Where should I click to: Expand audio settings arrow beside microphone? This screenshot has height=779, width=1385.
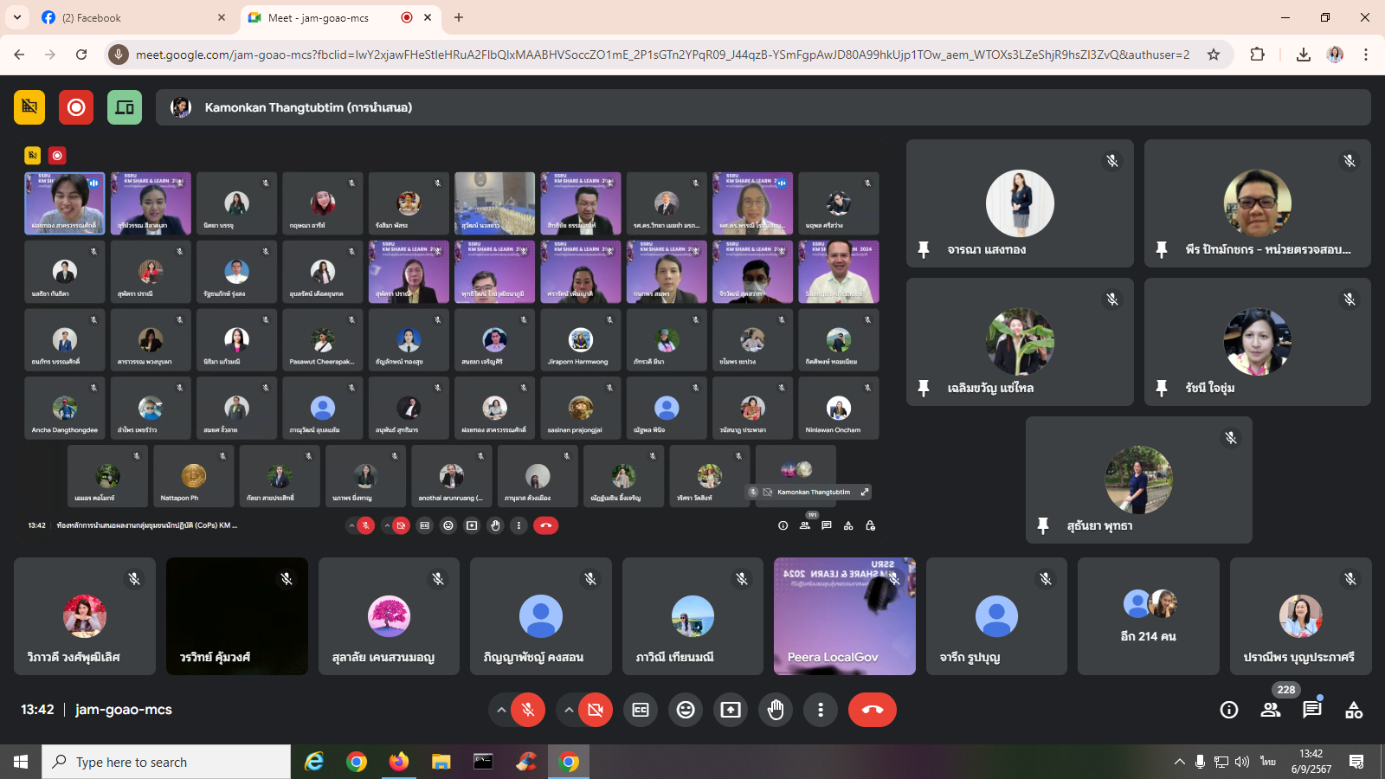pos(500,710)
